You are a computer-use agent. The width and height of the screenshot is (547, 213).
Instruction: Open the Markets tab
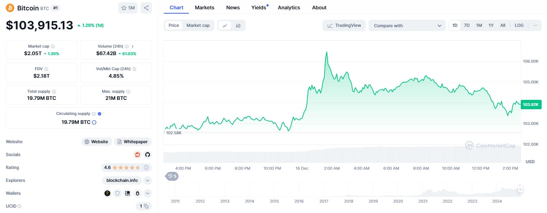coord(205,8)
